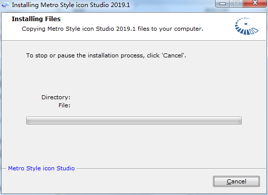Screen dimensions: 268x195
Task: Click the installation progress bar
Action: click(x=134, y=120)
